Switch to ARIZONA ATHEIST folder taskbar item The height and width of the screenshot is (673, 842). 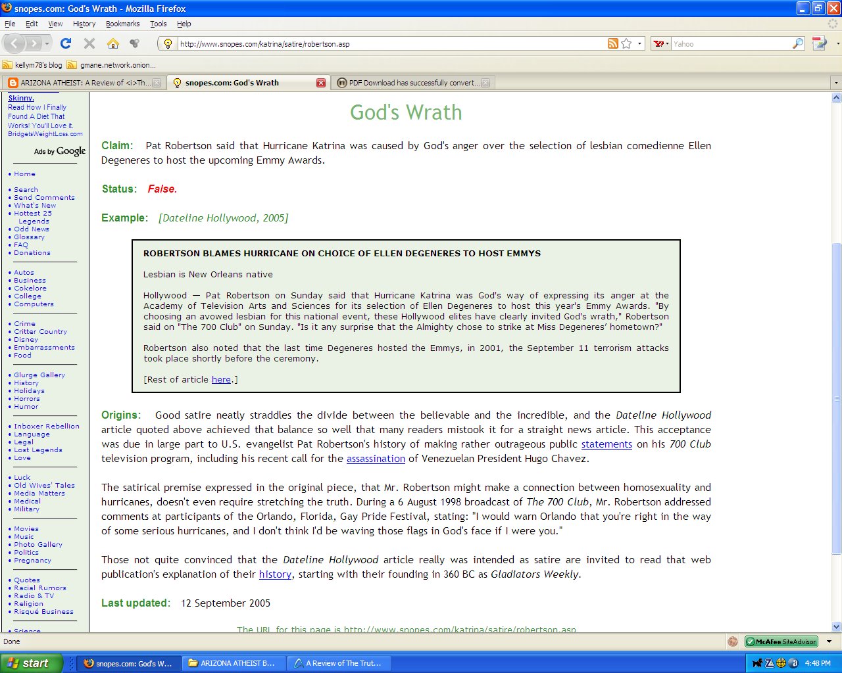(234, 663)
